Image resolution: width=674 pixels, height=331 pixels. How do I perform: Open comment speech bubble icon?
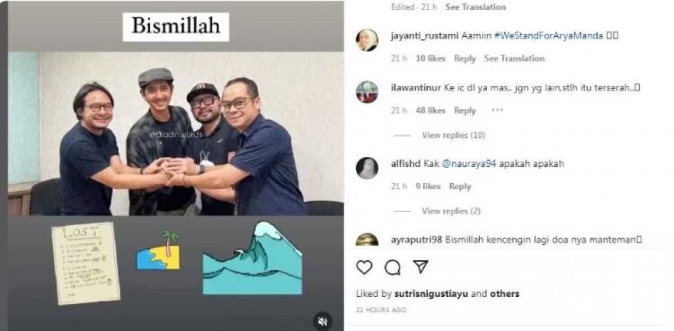click(x=392, y=267)
